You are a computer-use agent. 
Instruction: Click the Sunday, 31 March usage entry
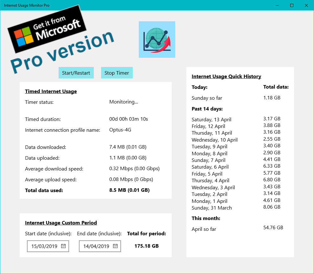point(212,208)
